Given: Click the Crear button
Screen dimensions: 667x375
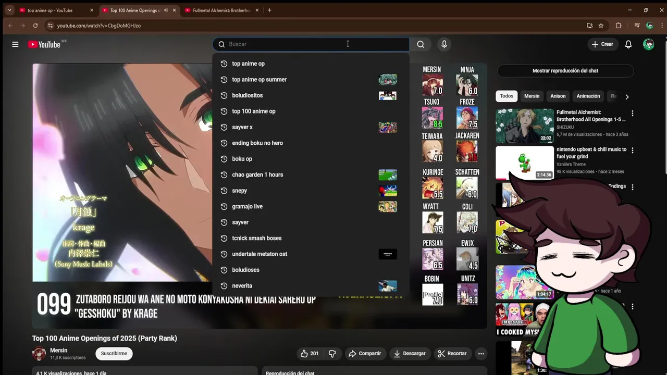Looking at the screenshot, I should pos(602,44).
